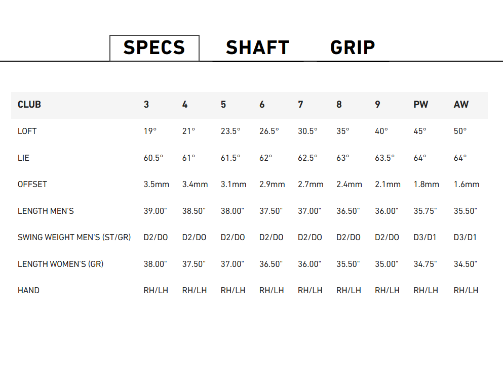
Task: Select the SPECS tab
Action: (x=154, y=48)
